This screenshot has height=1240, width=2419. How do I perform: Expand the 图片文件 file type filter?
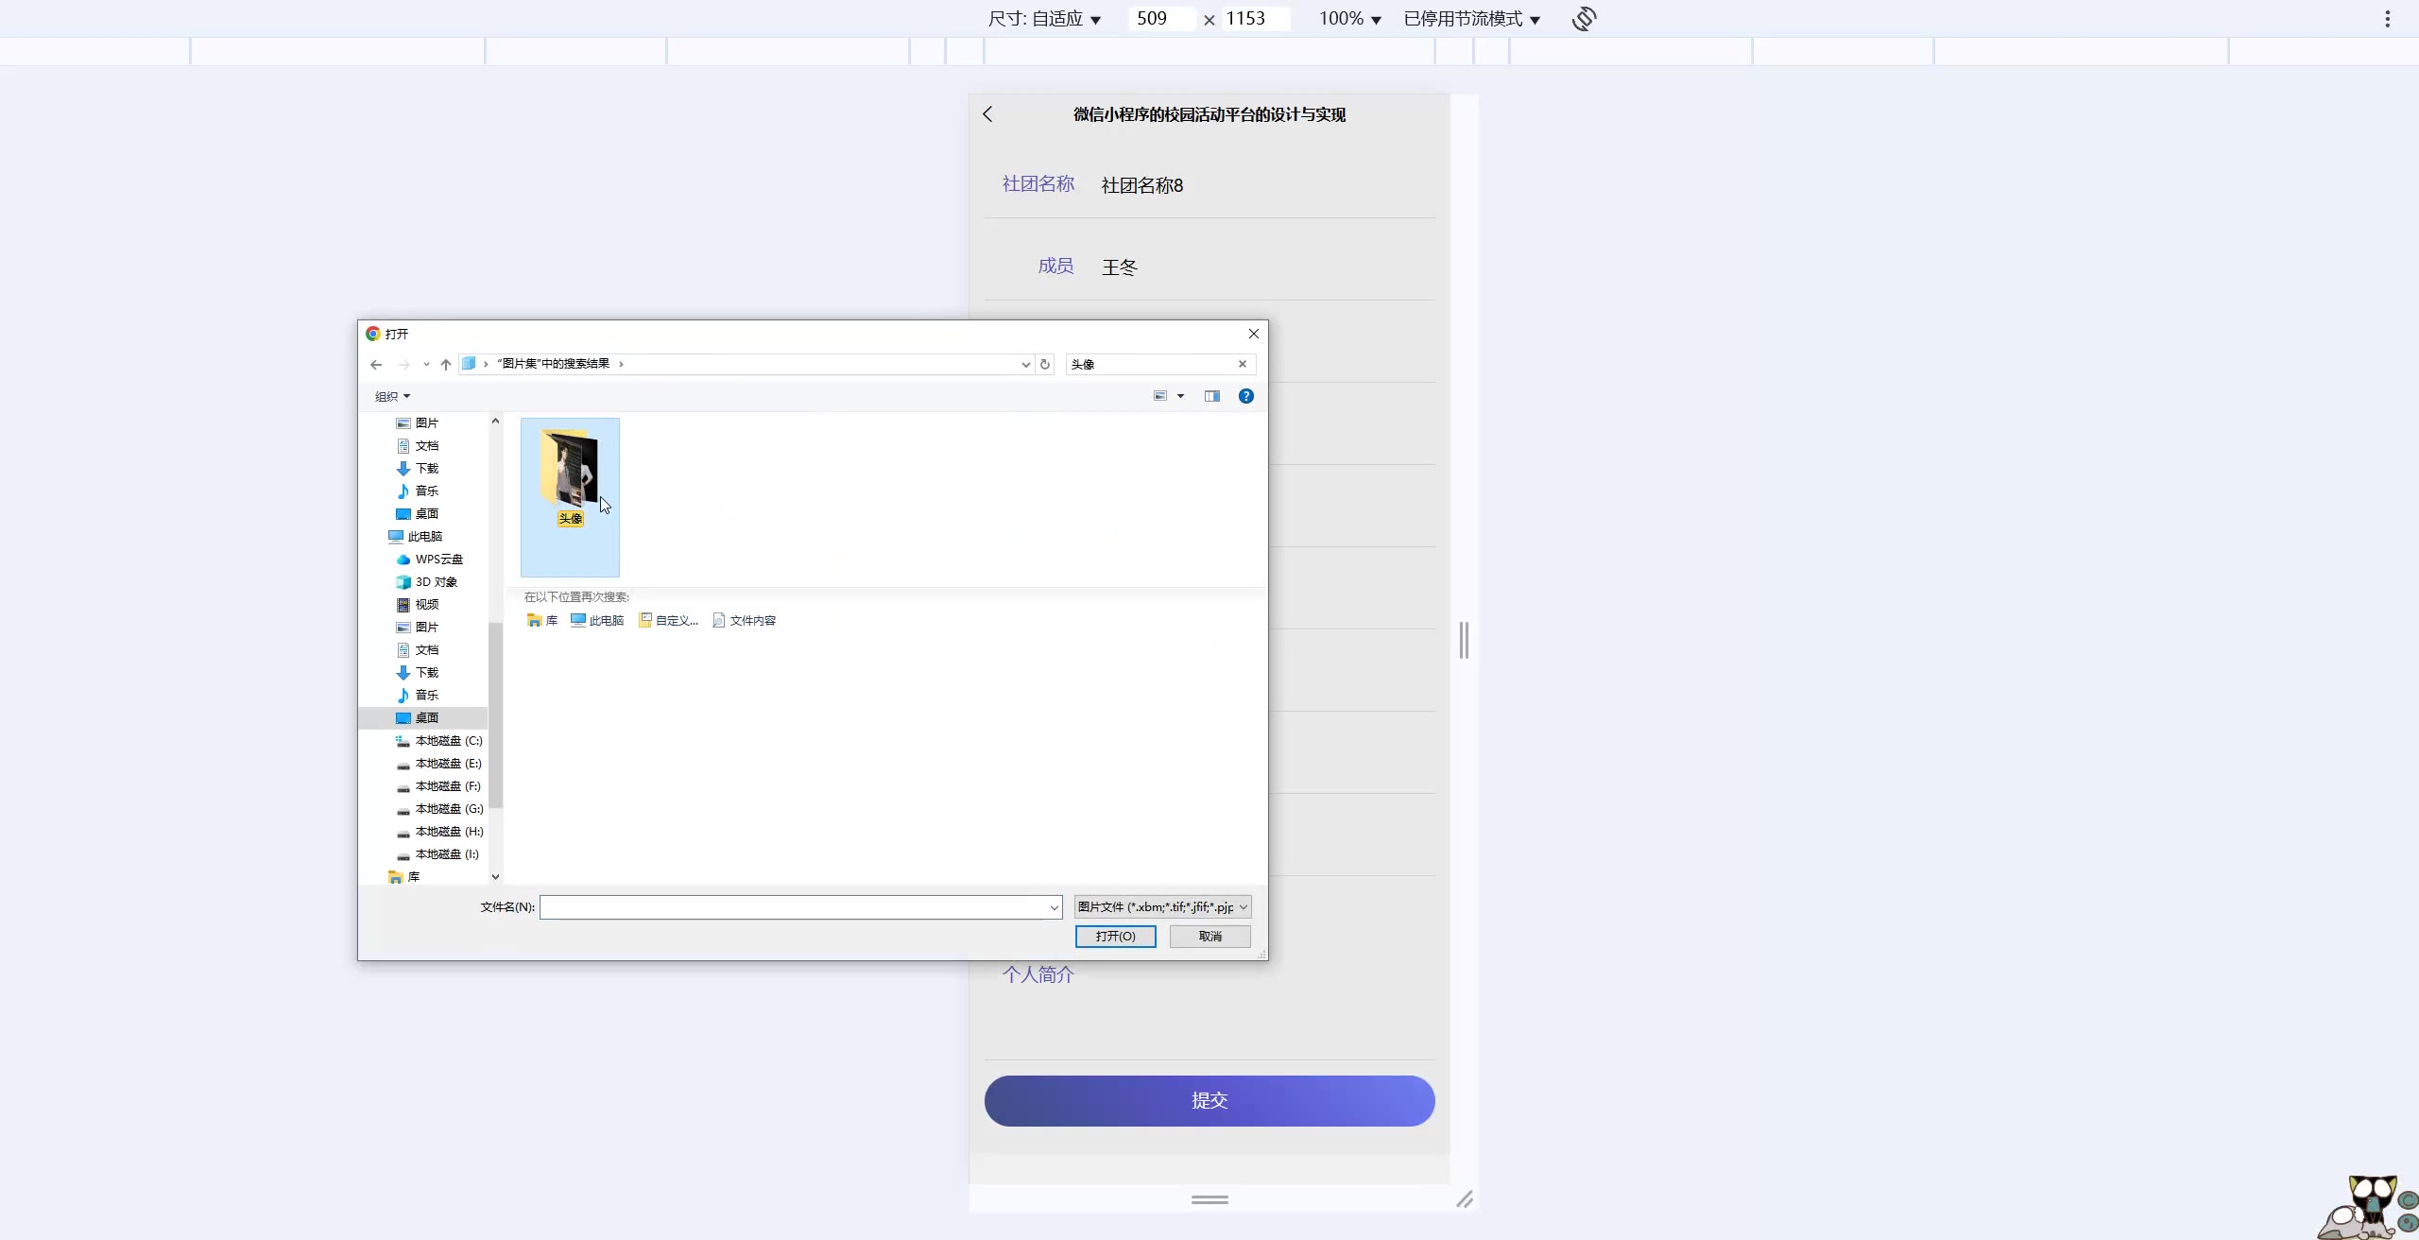click(x=1162, y=906)
